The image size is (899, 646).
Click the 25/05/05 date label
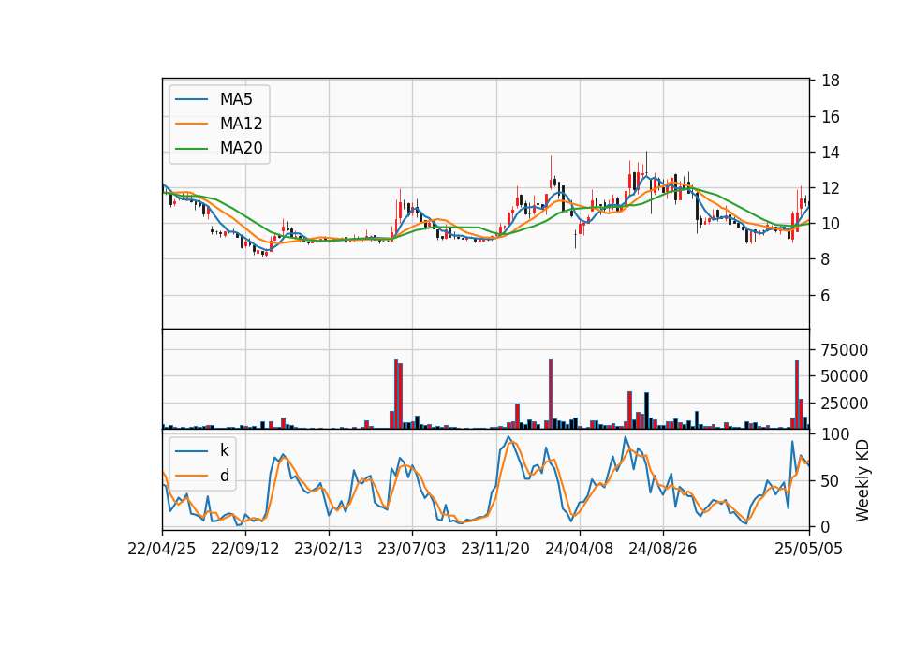click(x=808, y=550)
